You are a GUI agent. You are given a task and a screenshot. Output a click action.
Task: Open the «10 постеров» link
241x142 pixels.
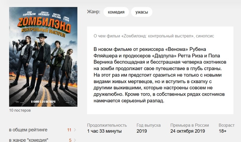coord(20,110)
